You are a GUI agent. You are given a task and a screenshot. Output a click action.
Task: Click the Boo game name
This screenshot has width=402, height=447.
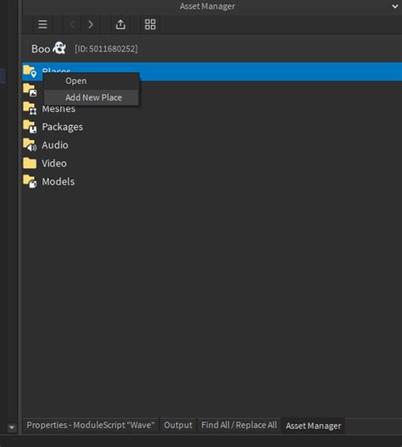(x=41, y=48)
